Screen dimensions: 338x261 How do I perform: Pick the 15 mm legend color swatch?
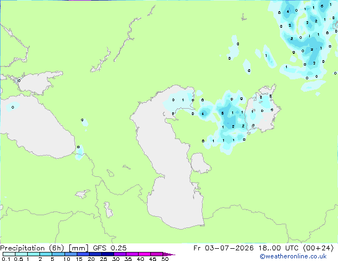(x=83, y=254)
